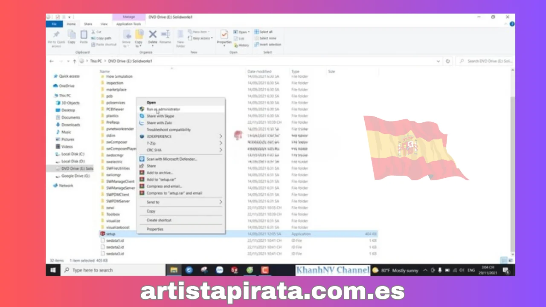Sort by the Date modified column header
Screen dimensions: 546x307
tap(259, 72)
